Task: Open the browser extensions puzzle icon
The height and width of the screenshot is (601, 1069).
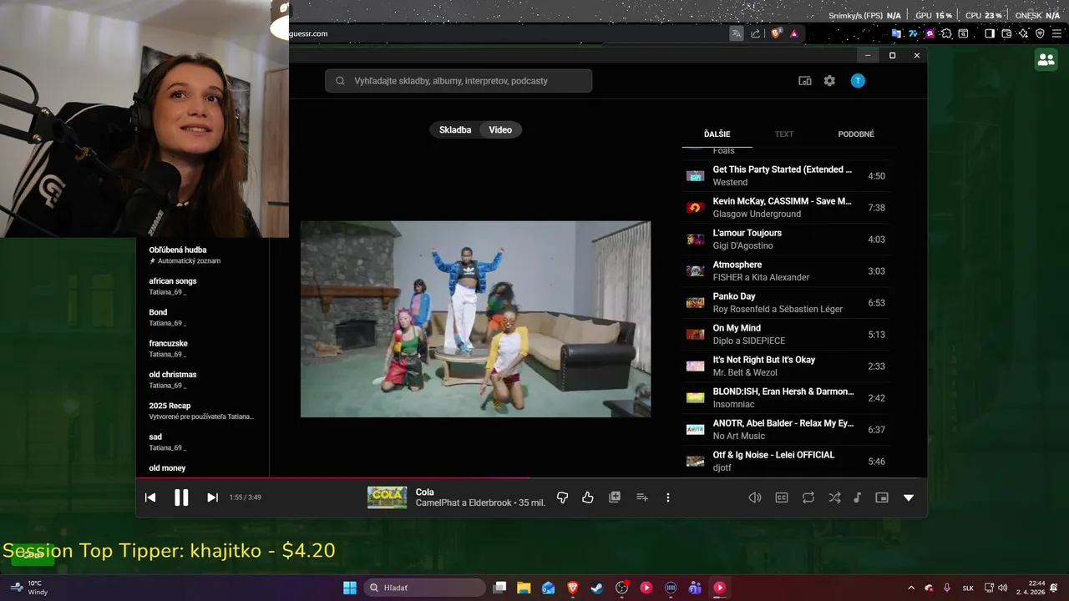Action: pyautogui.click(x=946, y=33)
